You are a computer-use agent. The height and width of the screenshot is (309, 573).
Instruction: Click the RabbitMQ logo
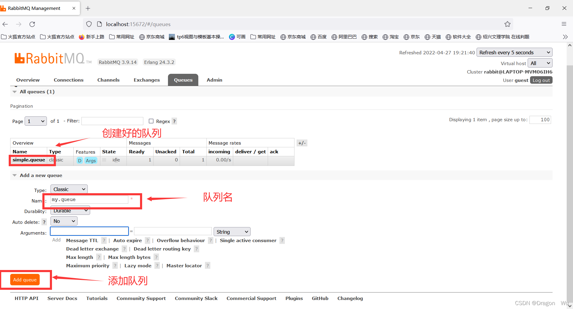pyautogui.click(x=51, y=58)
